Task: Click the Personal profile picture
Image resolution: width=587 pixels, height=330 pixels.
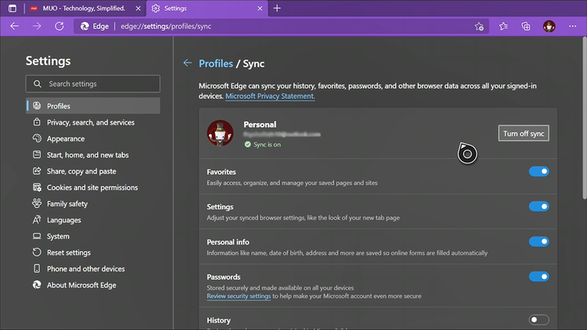Action: coord(220,133)
